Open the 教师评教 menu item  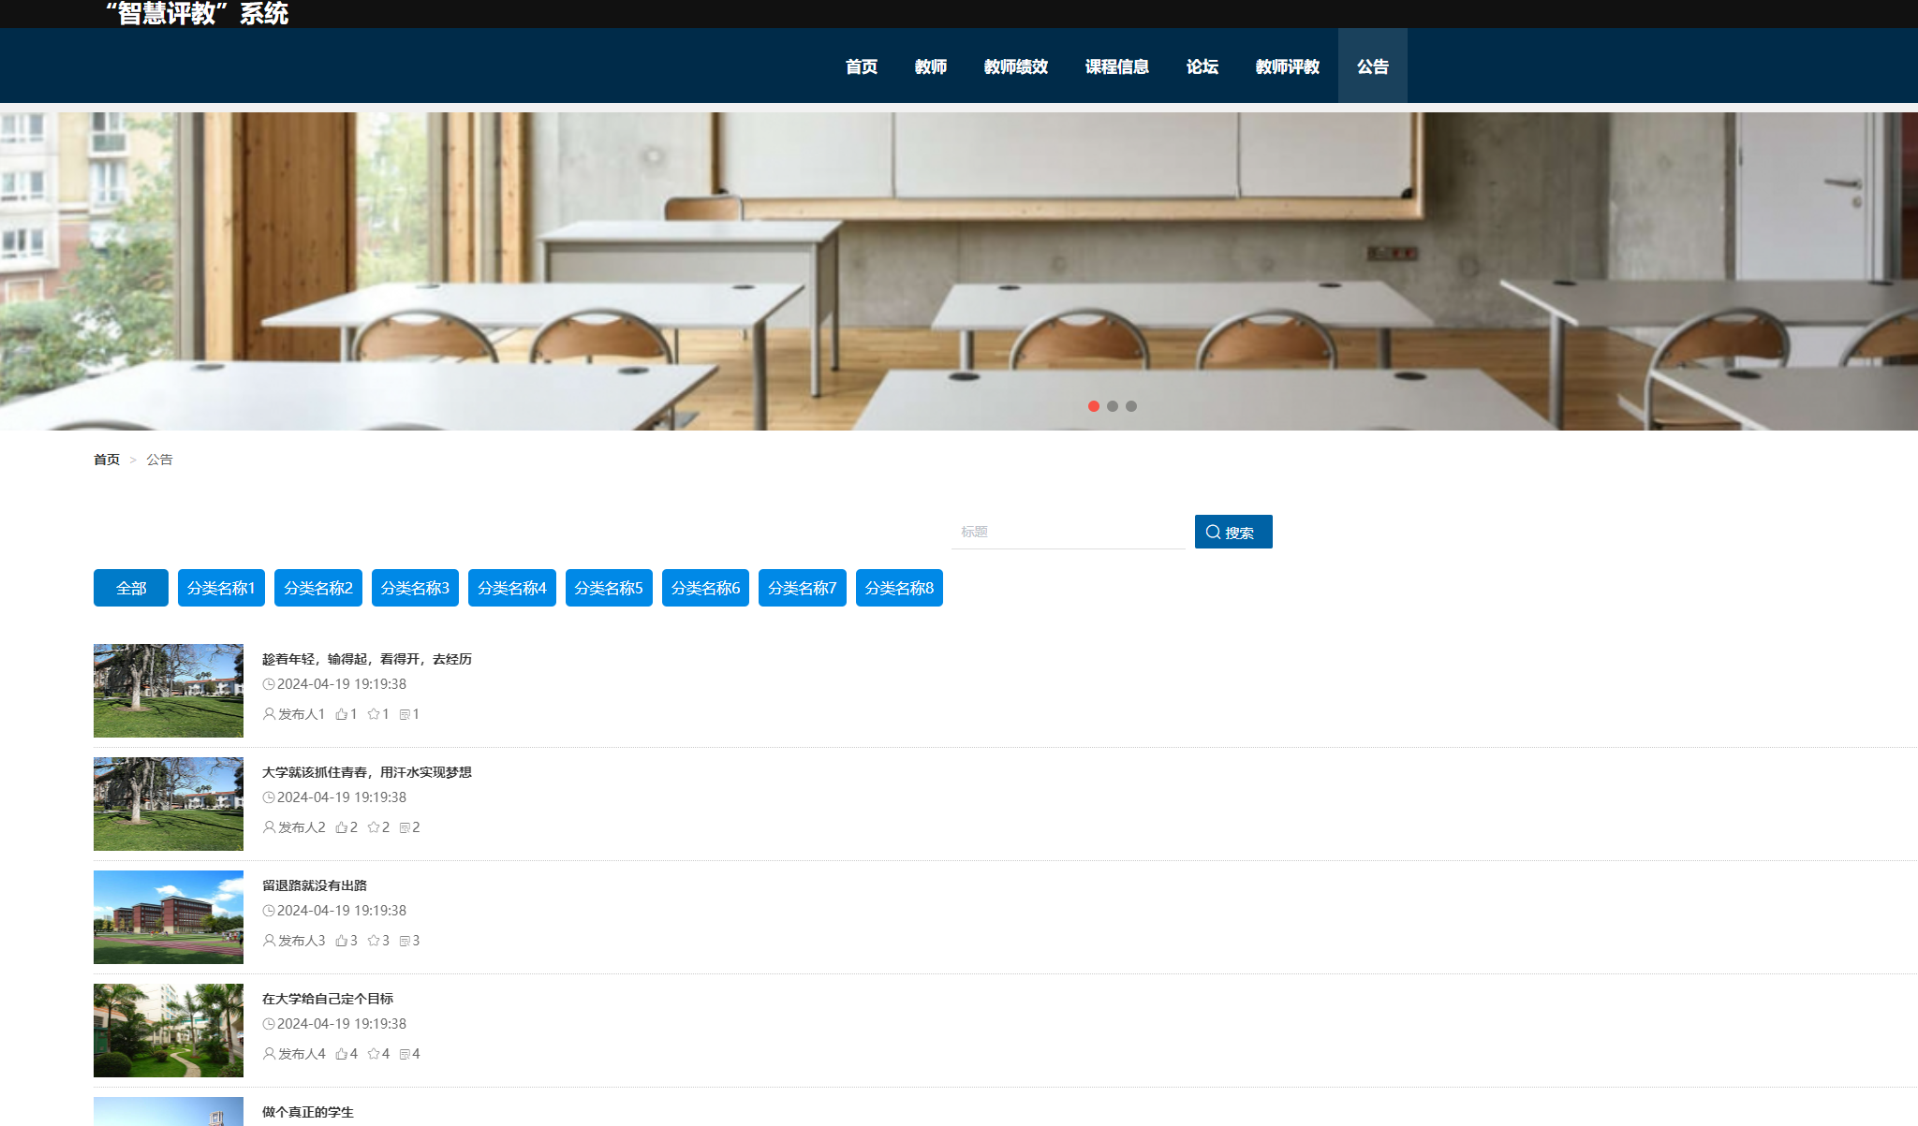tap(1288, 66)
